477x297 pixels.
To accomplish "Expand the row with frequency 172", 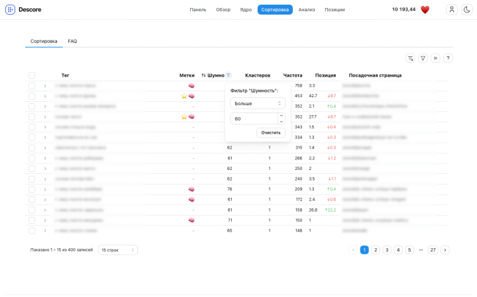I will coord(45,200).
